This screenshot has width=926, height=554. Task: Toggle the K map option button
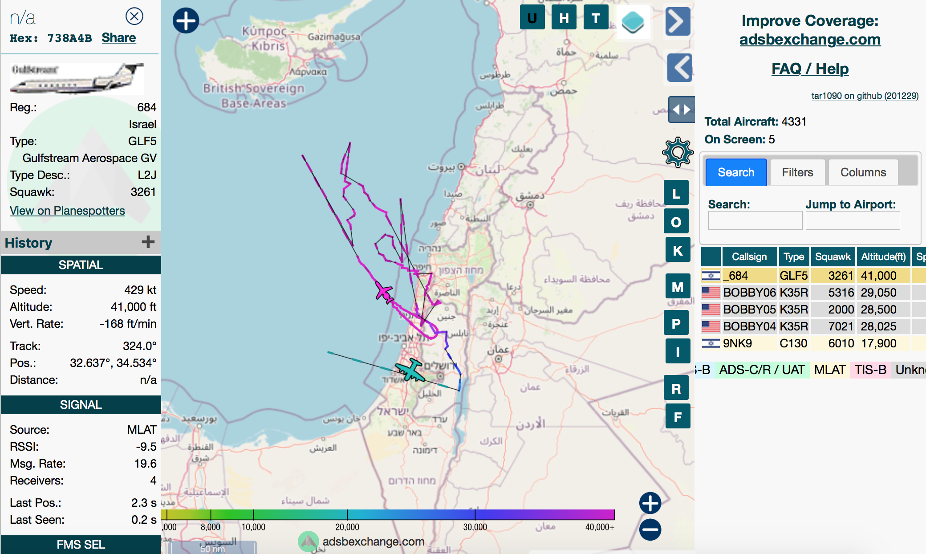[x=678, y=250]
